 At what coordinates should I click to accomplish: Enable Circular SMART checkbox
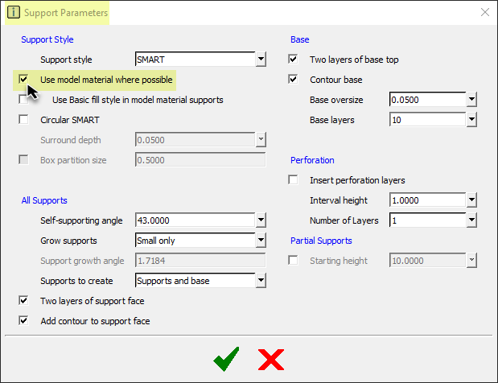pyautogui.click(x=23, y=120)
